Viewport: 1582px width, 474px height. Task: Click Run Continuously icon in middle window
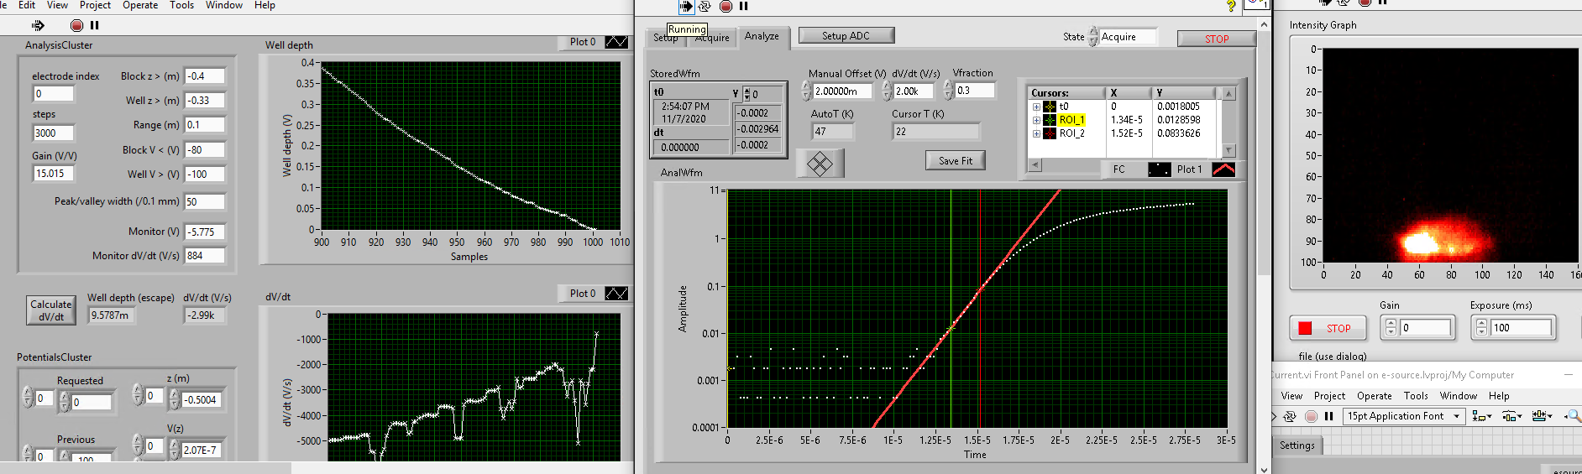pos(705,6)
